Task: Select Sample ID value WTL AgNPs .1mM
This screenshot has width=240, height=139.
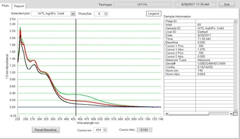Action: (211, 28)
